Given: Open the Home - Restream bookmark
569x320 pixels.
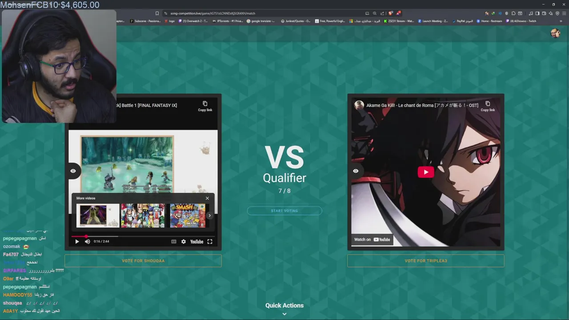Looking at the screenshot, I should [489, 21].
